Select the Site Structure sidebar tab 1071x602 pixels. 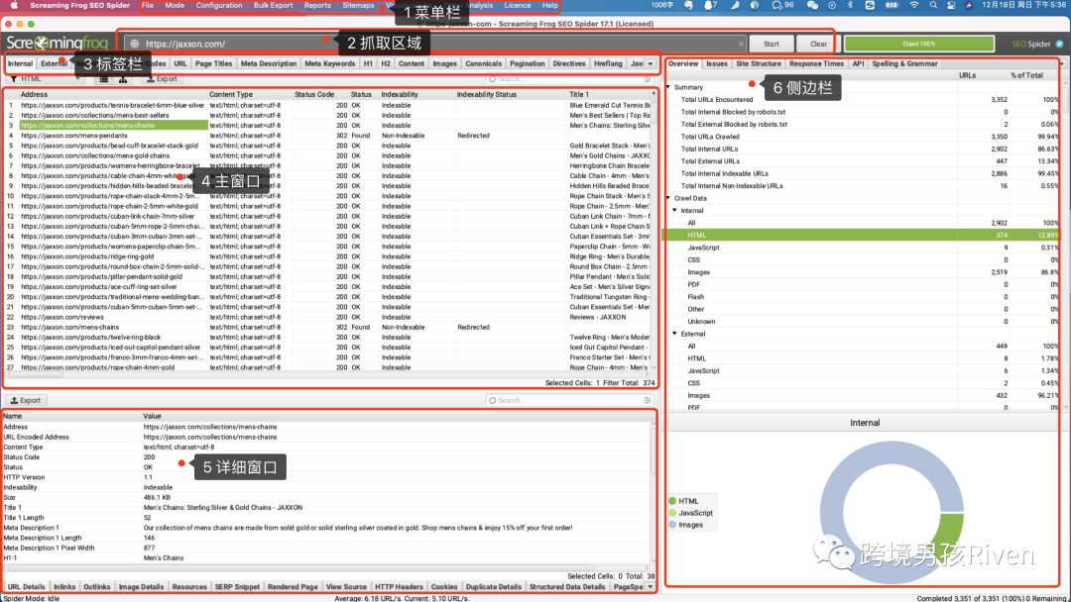[759, 63]
